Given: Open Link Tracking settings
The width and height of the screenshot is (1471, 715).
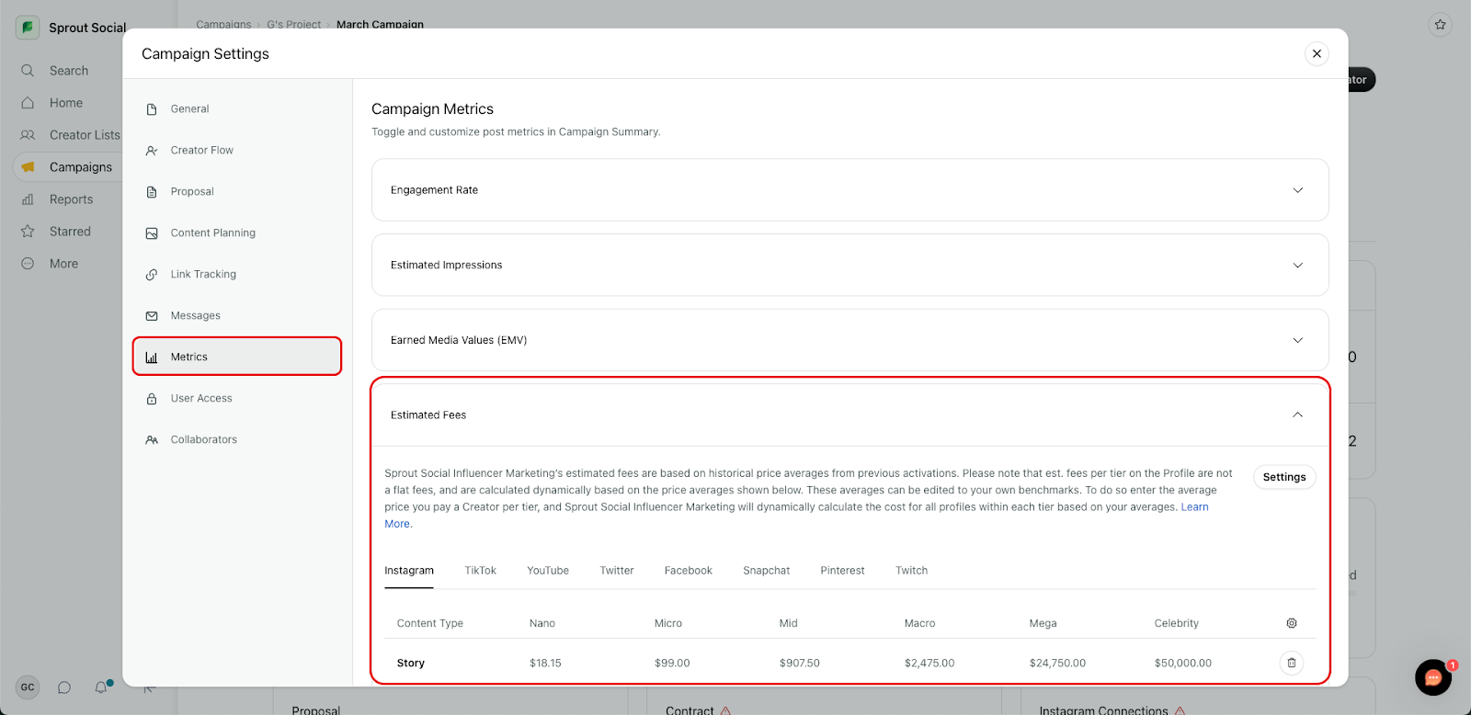Looking at the screenshot, I should click(x=237, y=274).
